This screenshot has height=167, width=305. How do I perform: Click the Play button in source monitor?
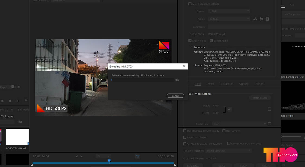tap(2, 101)
